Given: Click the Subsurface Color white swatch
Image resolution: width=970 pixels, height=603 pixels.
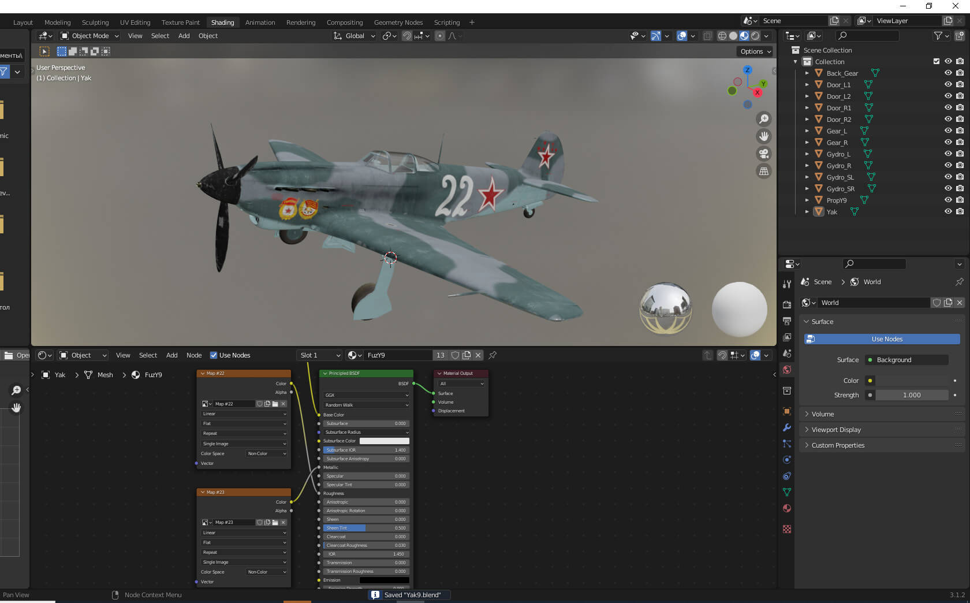Looking at the screenshot, I should [x=385, y=441].
